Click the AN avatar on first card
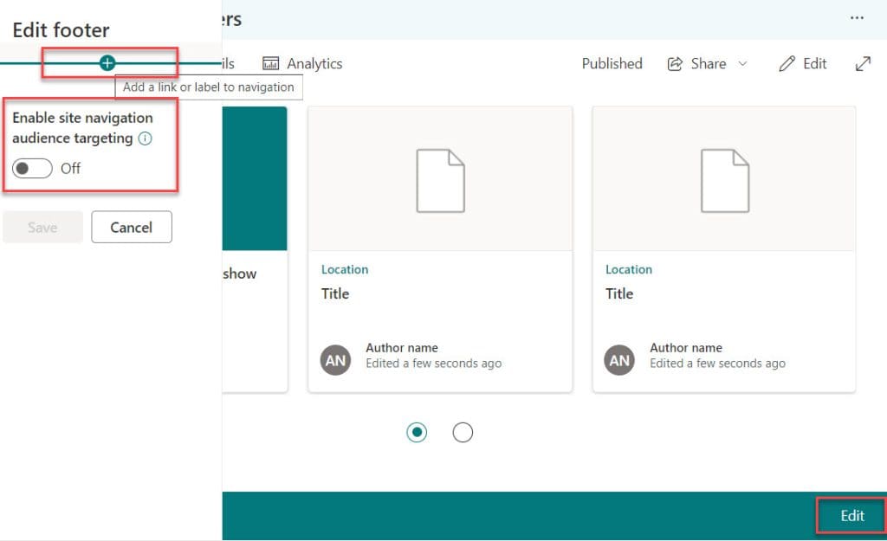Screen dimensions: 887x541 (x=335, y=360)
